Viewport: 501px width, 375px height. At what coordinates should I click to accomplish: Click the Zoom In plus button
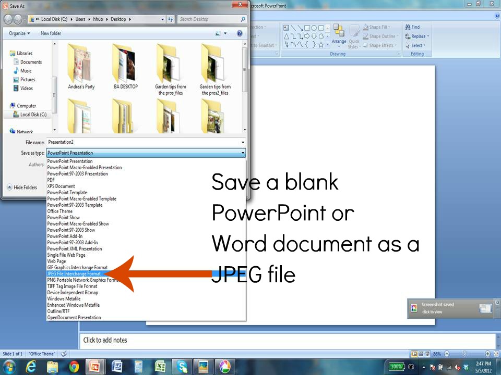point(487,353)
